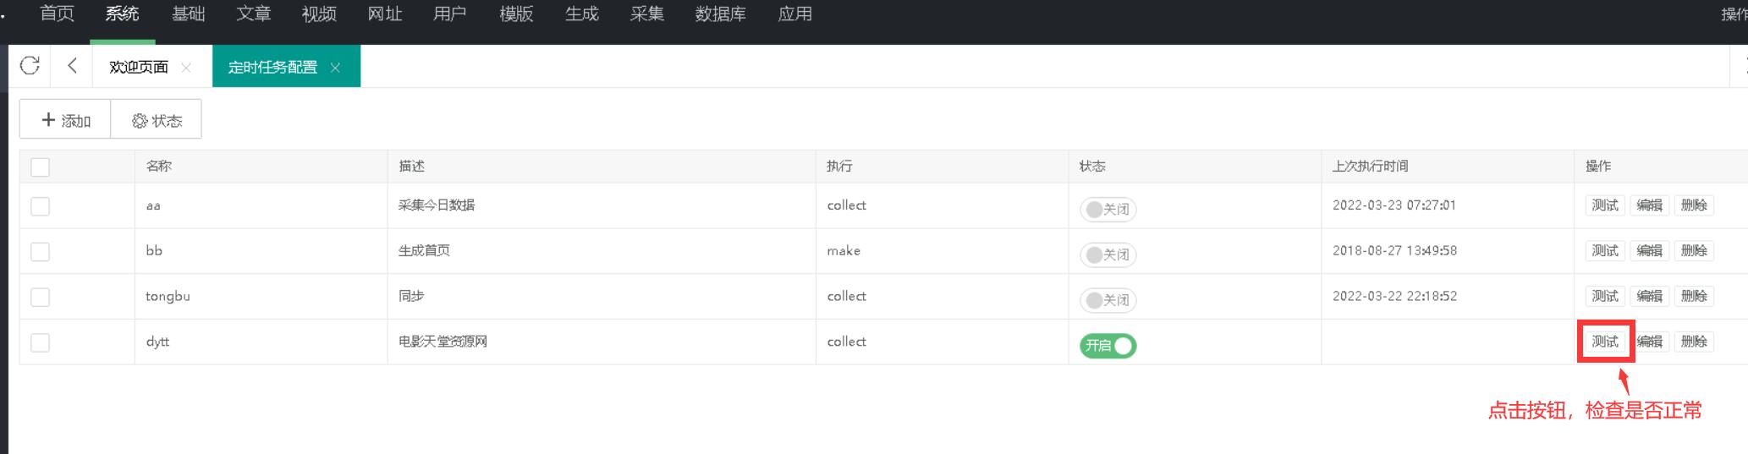1748x454 pixels.
Task: Click the refresh page icon
Action: click(x=30, y=66)
